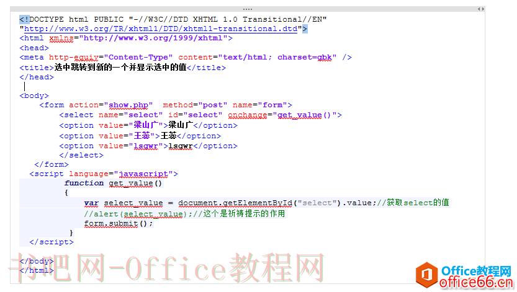Click the commented '//alert(select_value)' line

[184, 214]
